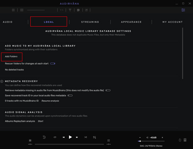Click the elapsed time display
Image resolution: width=193 pixels, height=149 pixels.
coord(30,144)
